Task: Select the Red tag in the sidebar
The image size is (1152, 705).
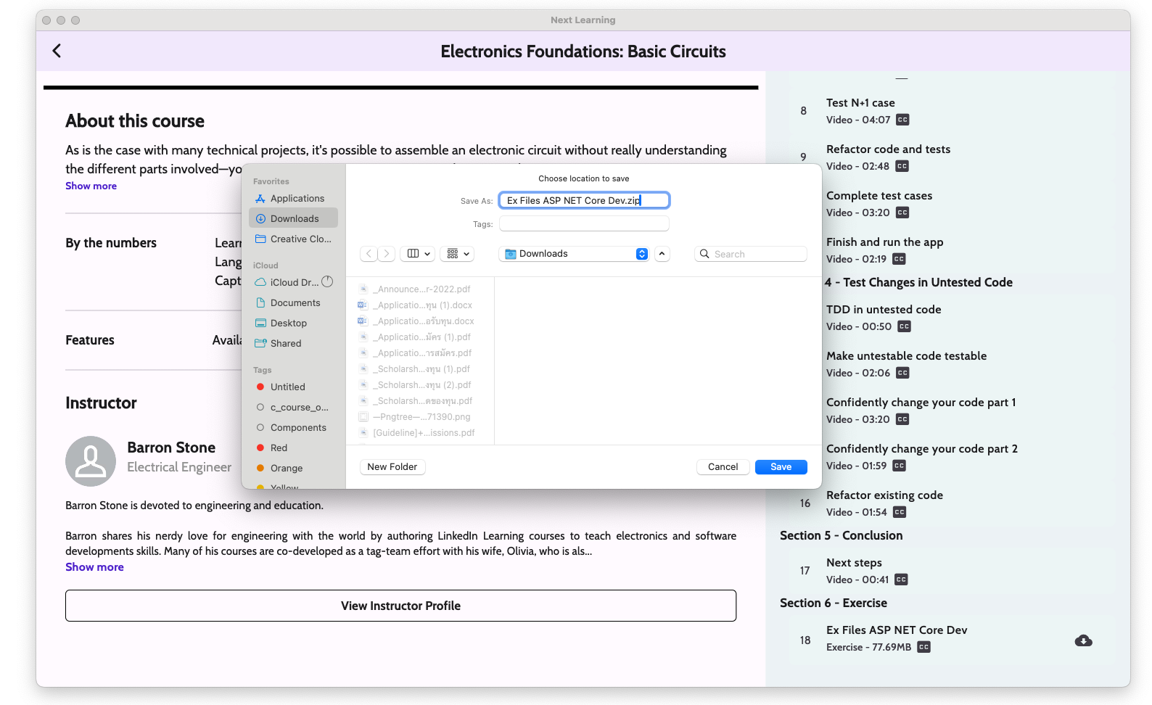Action: [x=279, y=448]
